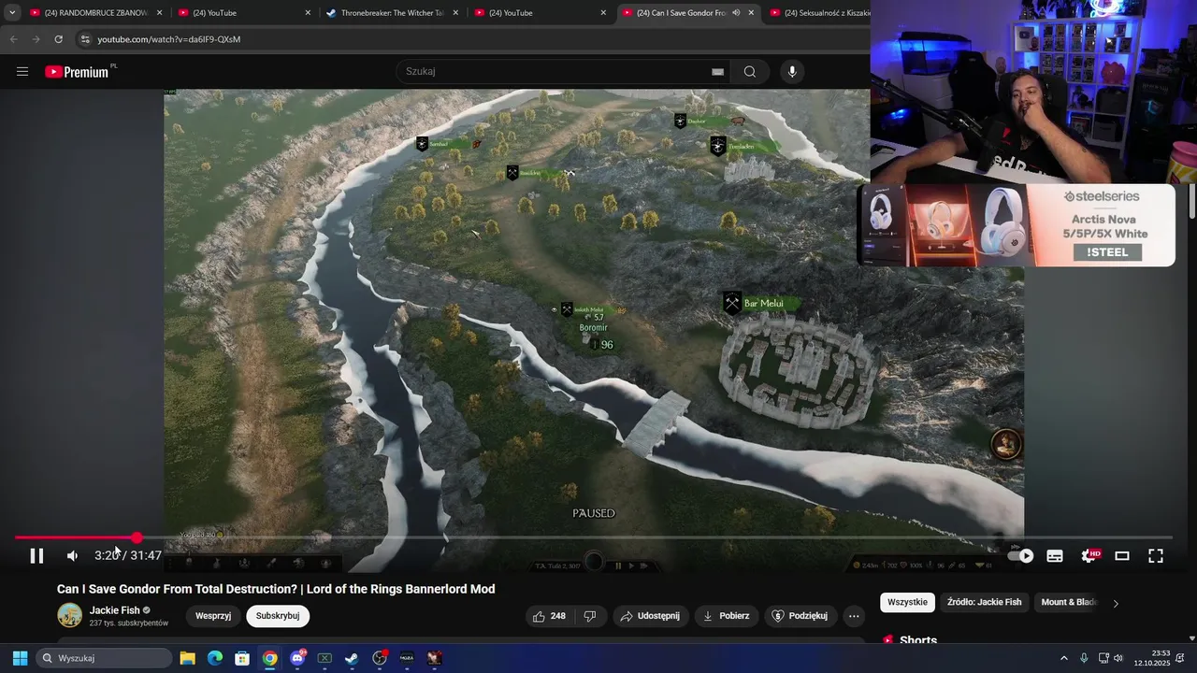Mute tab via speaker icon on active tab
Screen dimensions: 1197x673
click(x=736, y=13)
